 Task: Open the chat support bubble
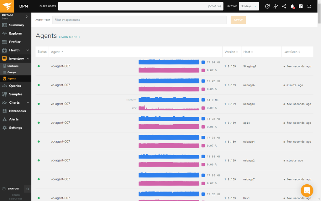pyautogui.click(x=307, y=190)
